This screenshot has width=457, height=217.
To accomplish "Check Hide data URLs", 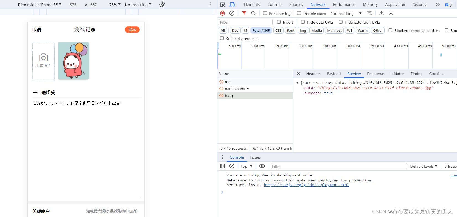I will coord(303,22).
